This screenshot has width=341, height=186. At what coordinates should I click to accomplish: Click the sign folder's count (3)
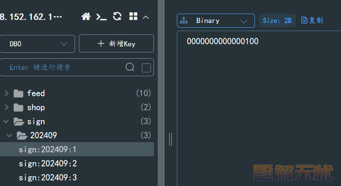tap(146, 121)
